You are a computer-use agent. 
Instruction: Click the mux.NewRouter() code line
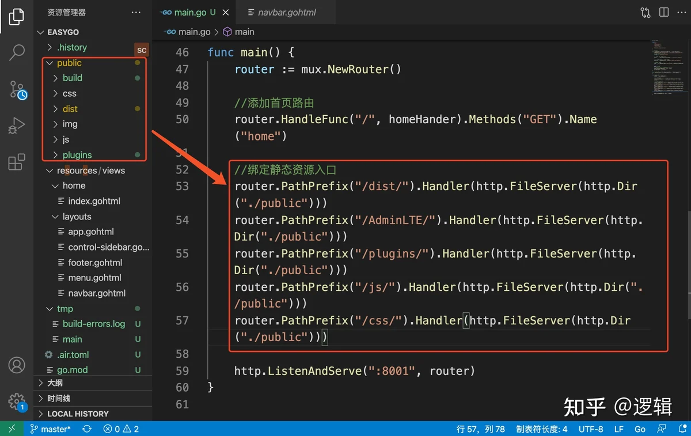(x=318, y=69)
